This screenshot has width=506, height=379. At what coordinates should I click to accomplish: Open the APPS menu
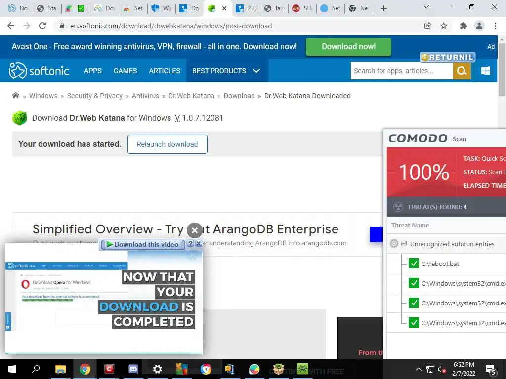coord(92,71)
